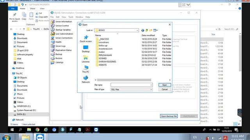
Task: Go up one level in Open dialog
Action: click(x=146, y=30)
